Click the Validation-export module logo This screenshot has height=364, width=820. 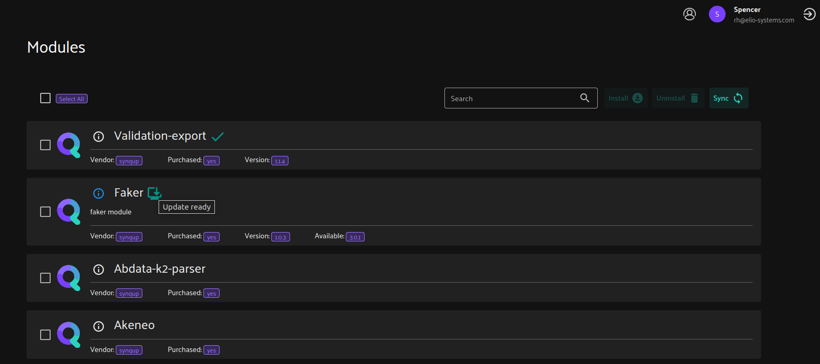69,145
